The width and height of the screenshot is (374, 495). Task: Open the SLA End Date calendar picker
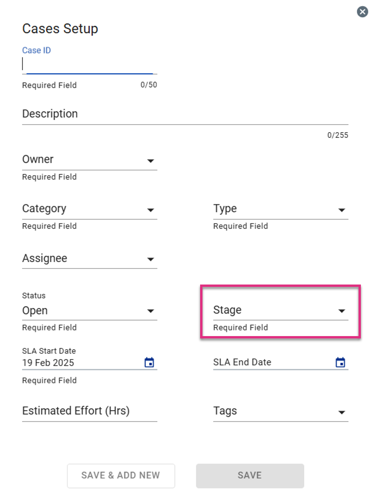click(x=340, y=362)
